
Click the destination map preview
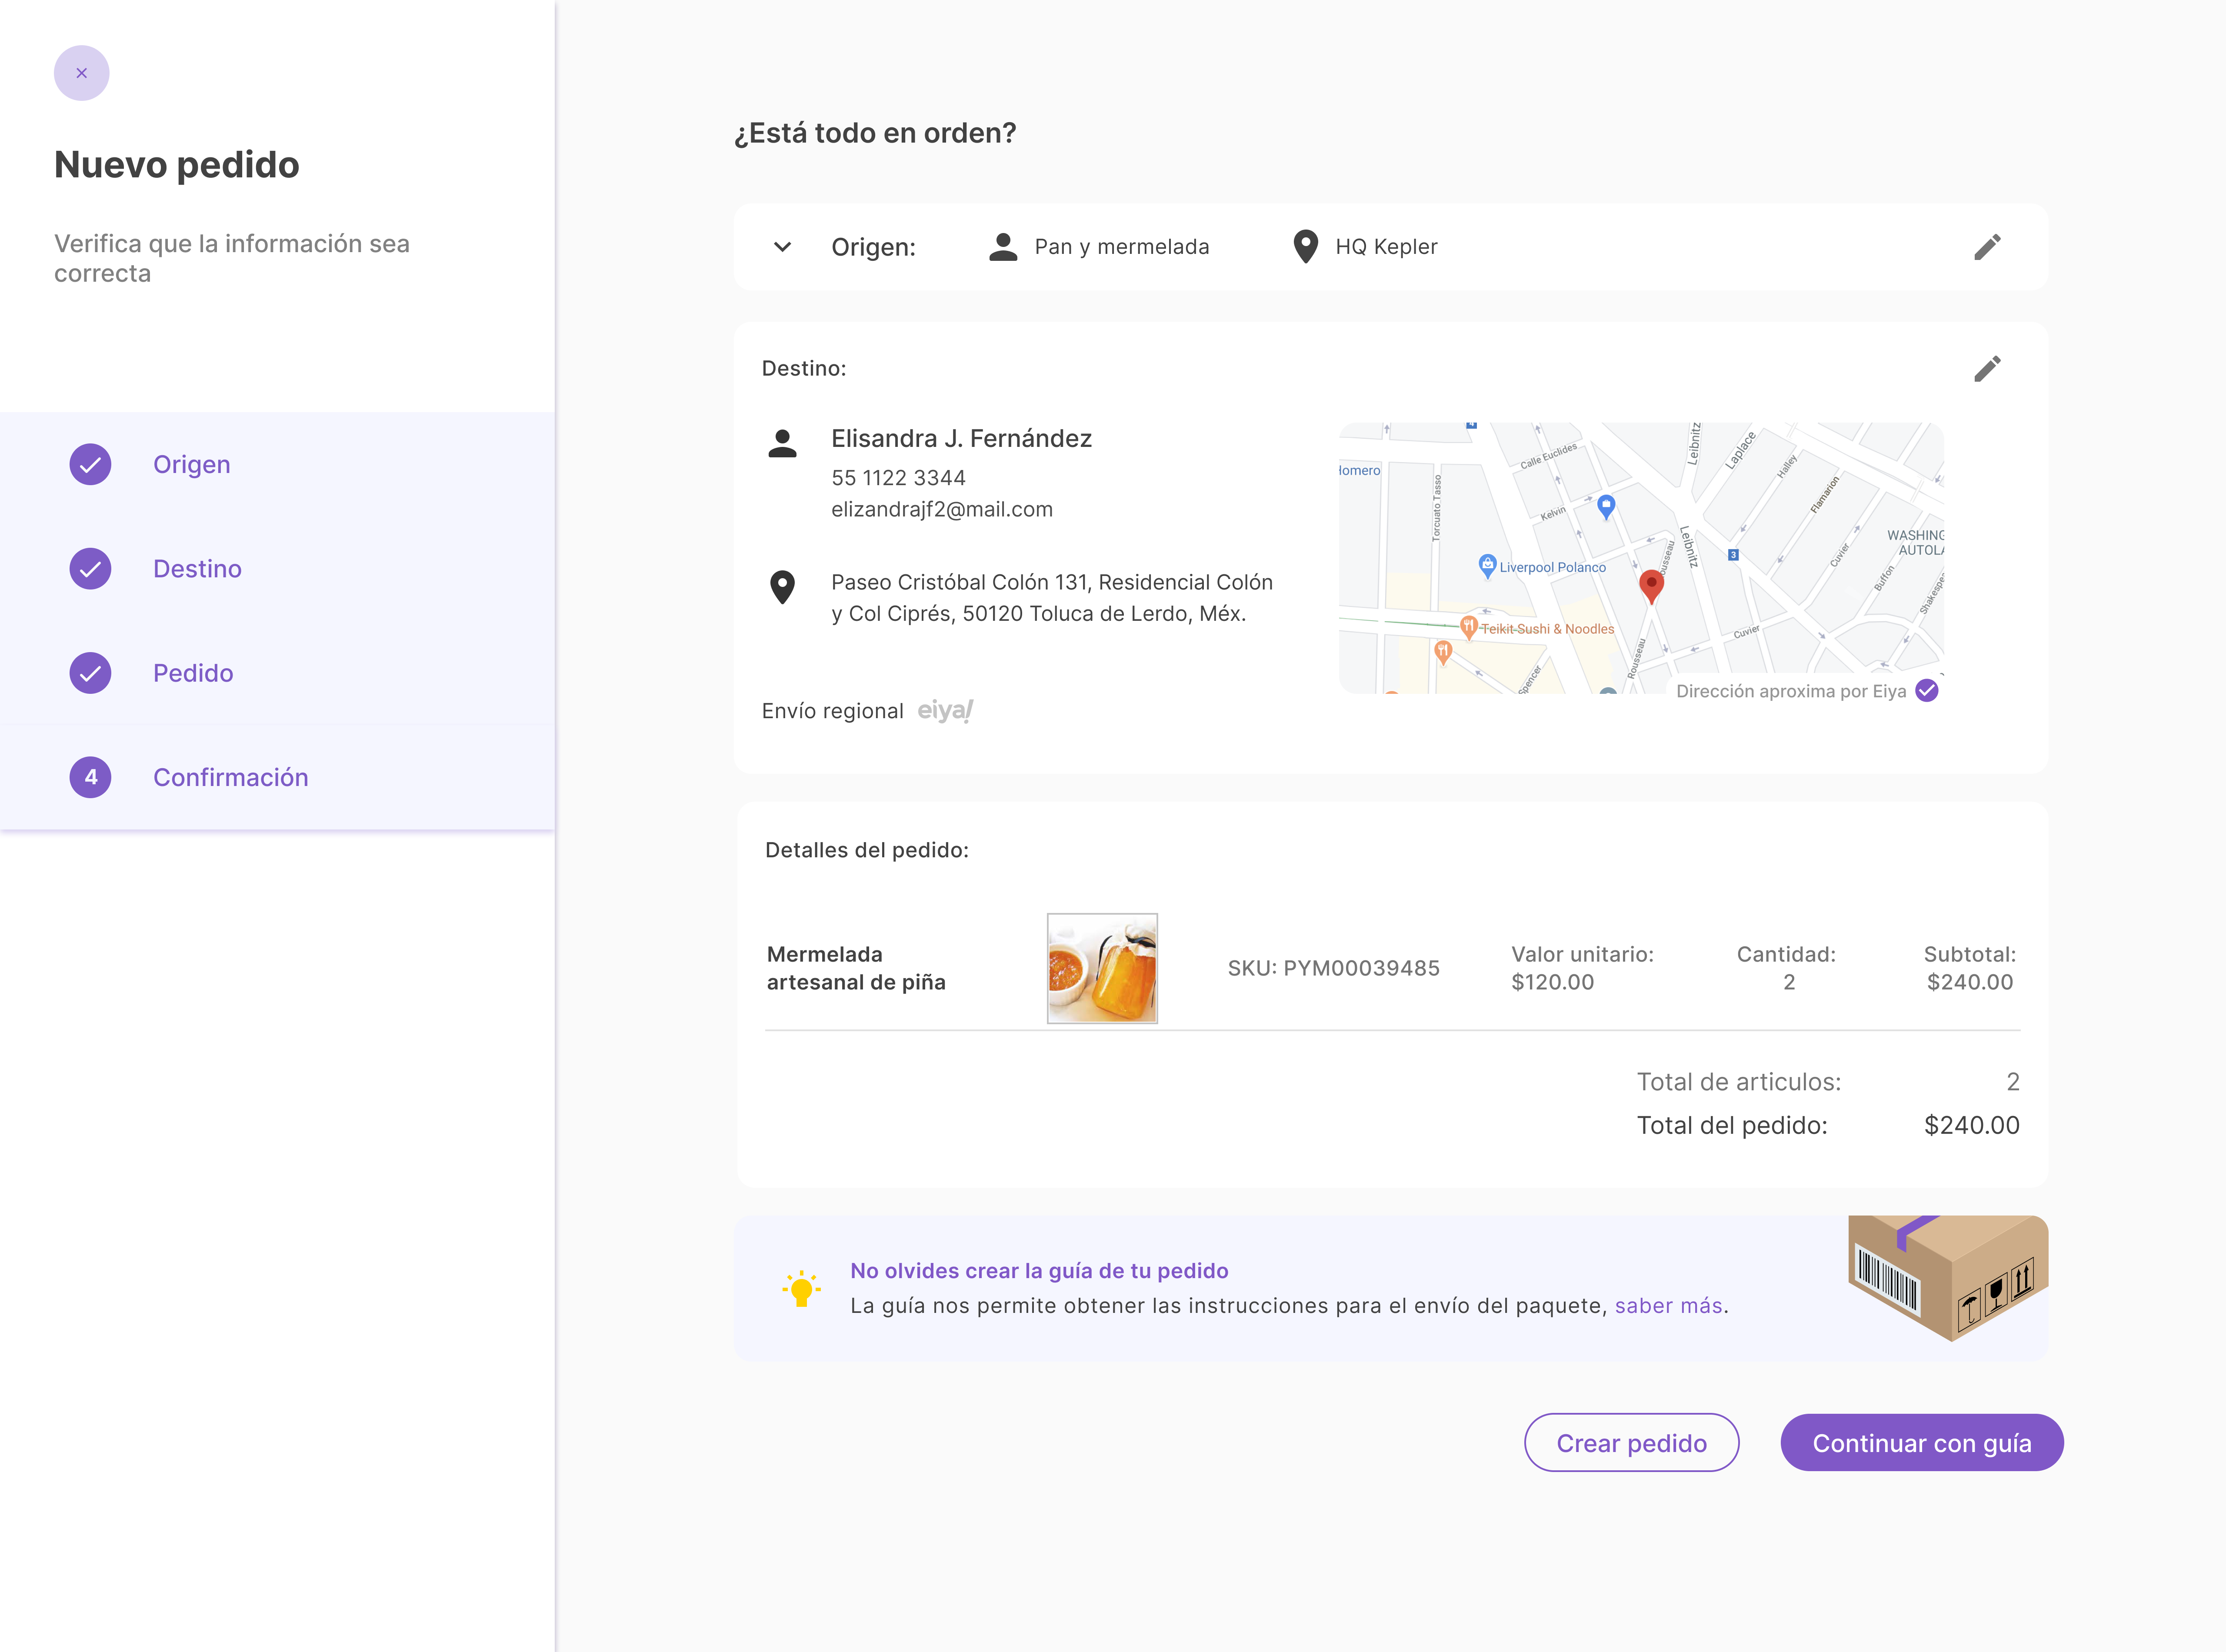(1641, 558)
